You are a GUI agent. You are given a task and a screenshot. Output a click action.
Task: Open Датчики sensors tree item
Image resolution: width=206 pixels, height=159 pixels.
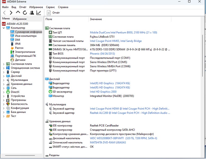click(20, 60)
